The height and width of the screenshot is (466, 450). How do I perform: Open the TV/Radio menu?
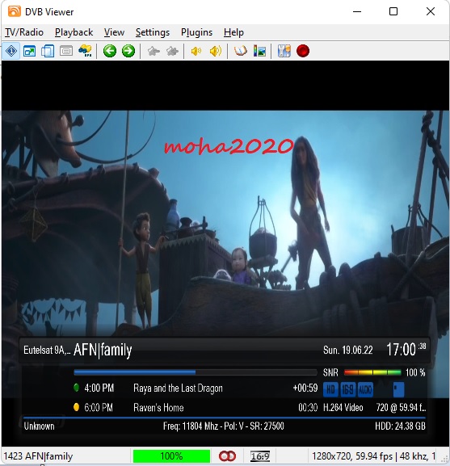(x=24, y=32)
